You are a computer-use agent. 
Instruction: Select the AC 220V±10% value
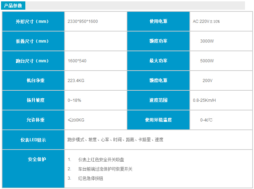pyautogui.click(x=206, y=21)
